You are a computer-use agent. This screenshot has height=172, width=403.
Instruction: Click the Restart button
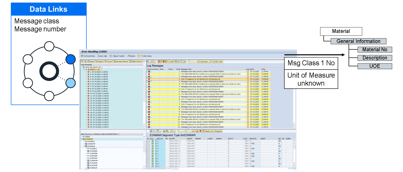pos(99,62)
